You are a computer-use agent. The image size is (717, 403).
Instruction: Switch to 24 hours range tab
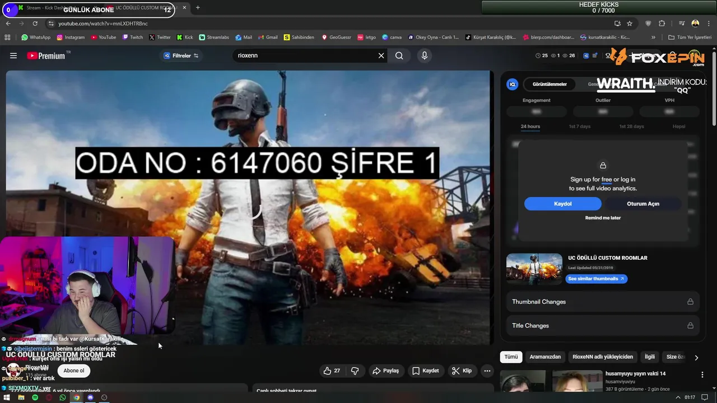(530, 126)
